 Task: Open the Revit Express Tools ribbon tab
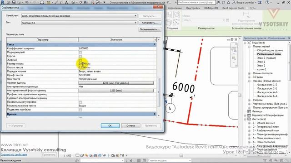point(233,8)
